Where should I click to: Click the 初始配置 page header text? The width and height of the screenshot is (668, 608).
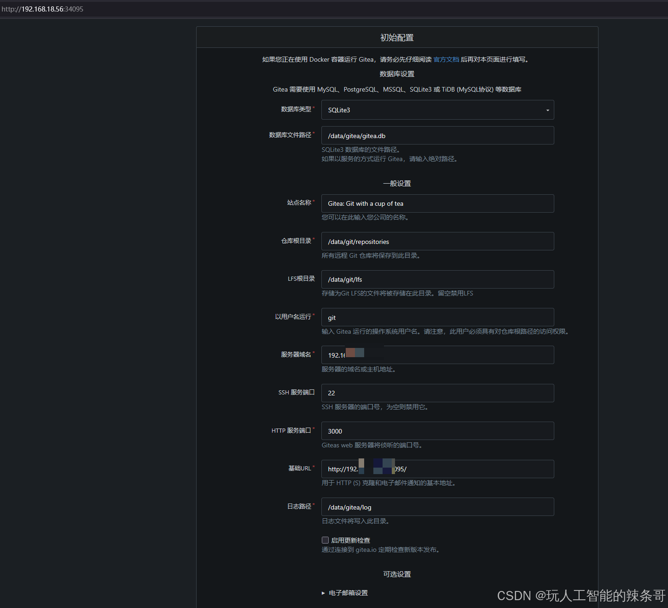pyautogui.click(x=397, y=38)
